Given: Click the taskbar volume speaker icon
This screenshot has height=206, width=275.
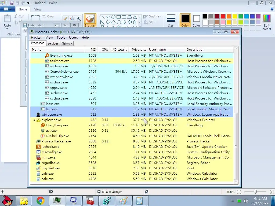Looking at the screenshot, I should [x=246, y=201].
